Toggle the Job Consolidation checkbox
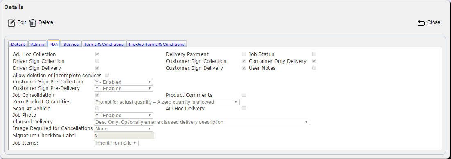Image resolution: width=451 pixels, height=159 pixels. coord(97,95)
